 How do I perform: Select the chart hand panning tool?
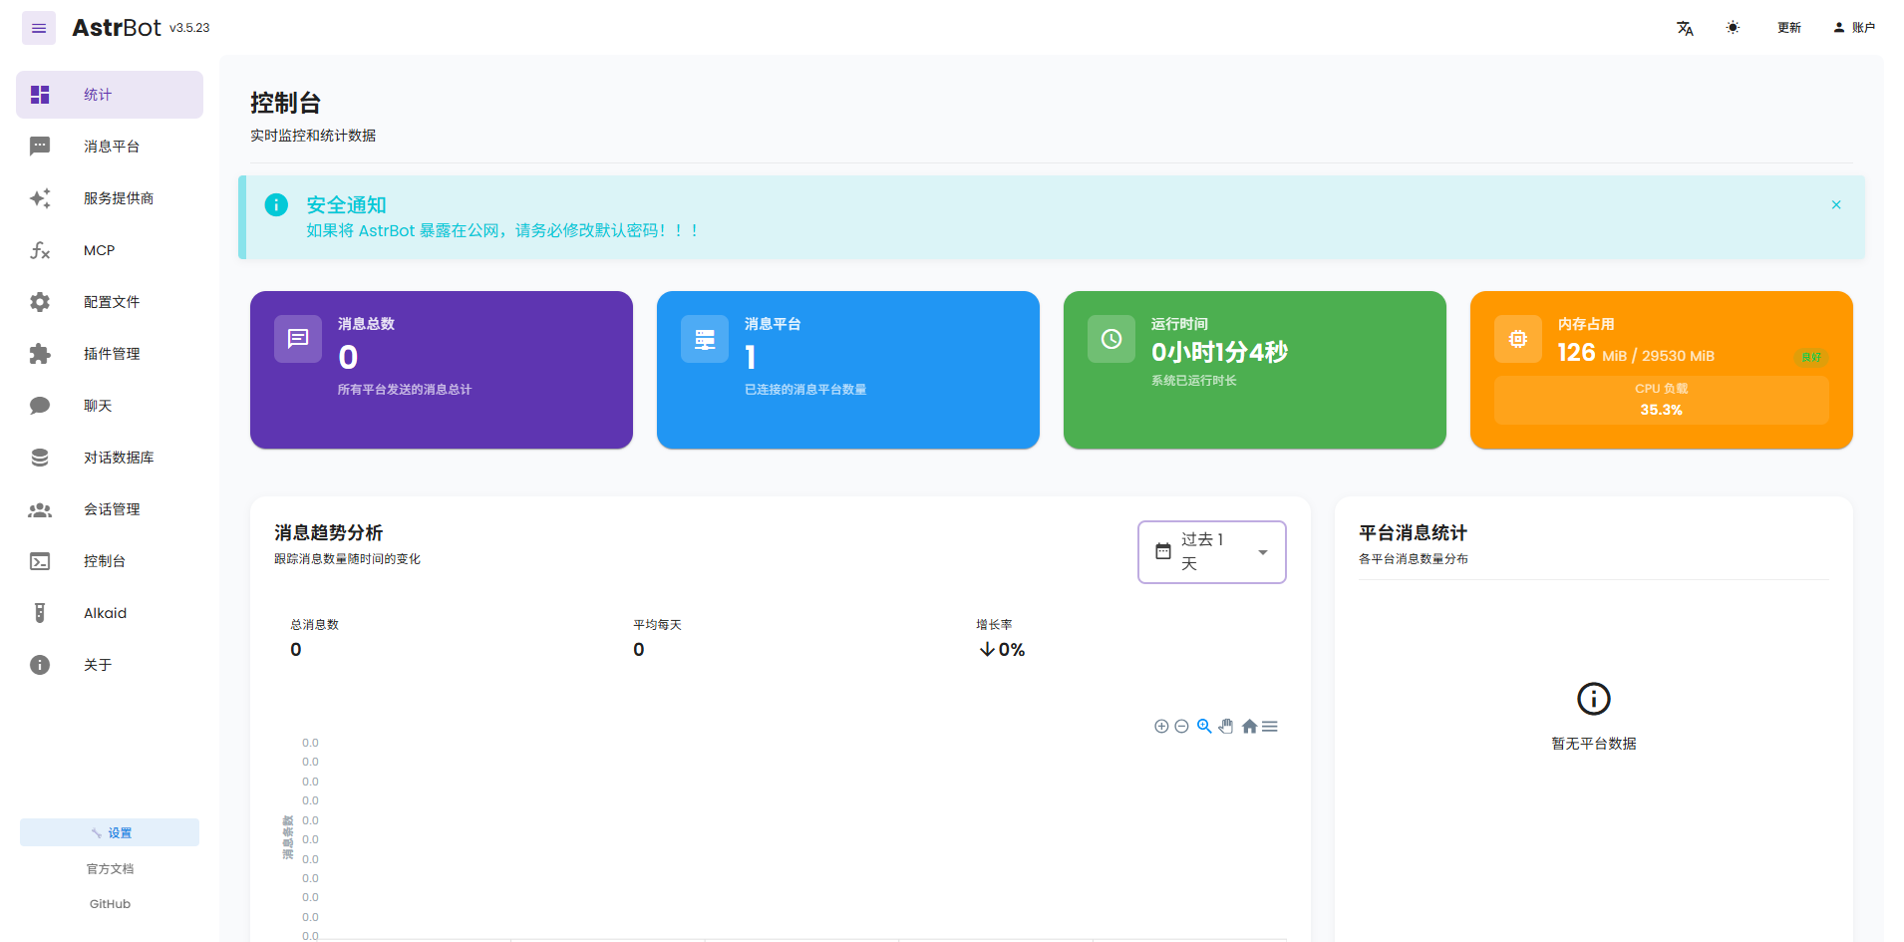coord(1226,727)
